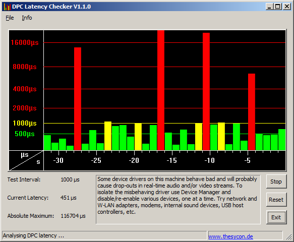The height and width of the screenshot is (242, 294).
Task: Open the File menu
Action: pos(10,18)
